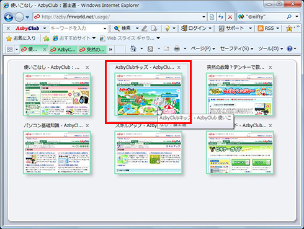Switch to the AzbyC... tab
Screen dimensions: 304x229
(x=63, y=50)
